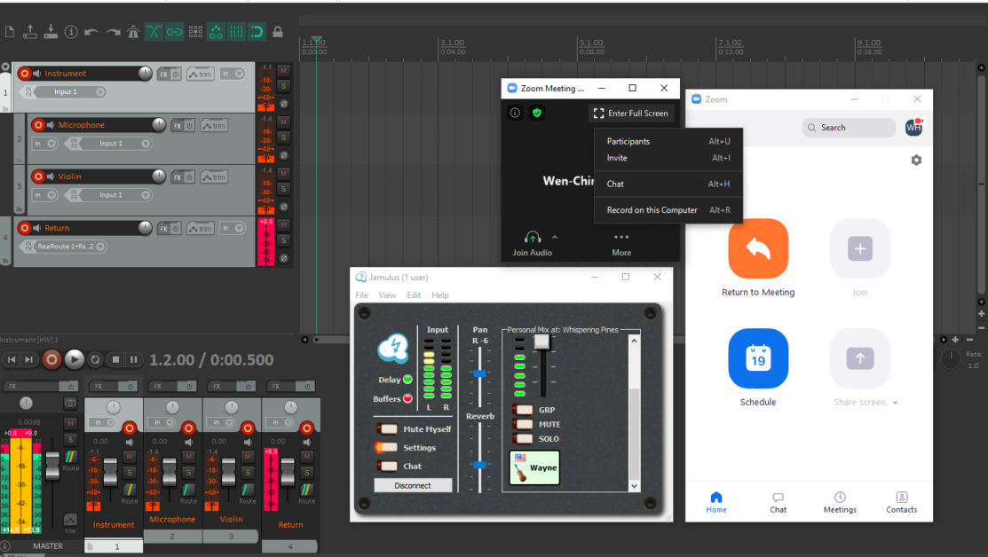
Task: Toggle the locking padlock icon in REAPER's toolbar
Action: (277, 31)
